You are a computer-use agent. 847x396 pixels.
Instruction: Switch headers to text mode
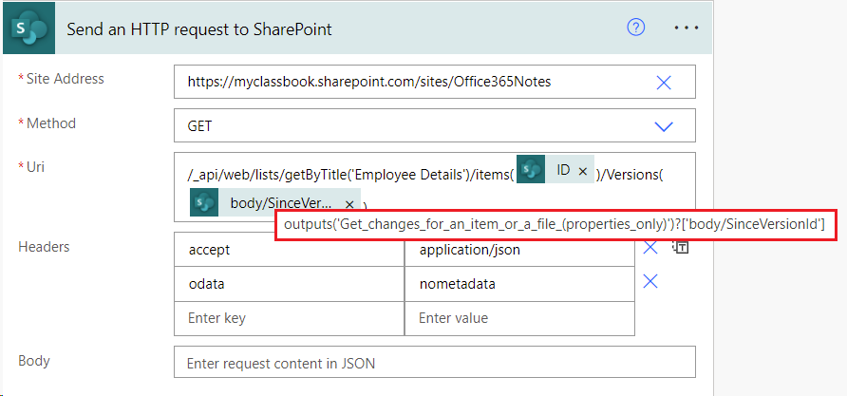click(x=681, y=248)
